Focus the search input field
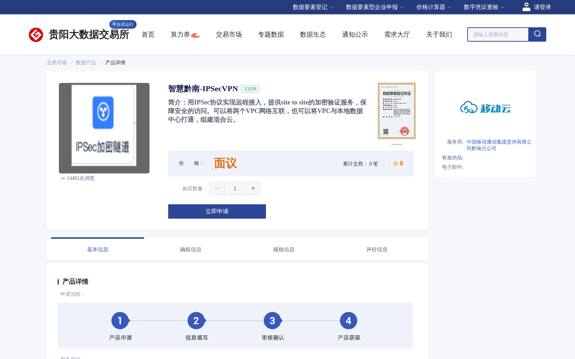This screenshot has height=359, width=575. click(x=498, y=34)
